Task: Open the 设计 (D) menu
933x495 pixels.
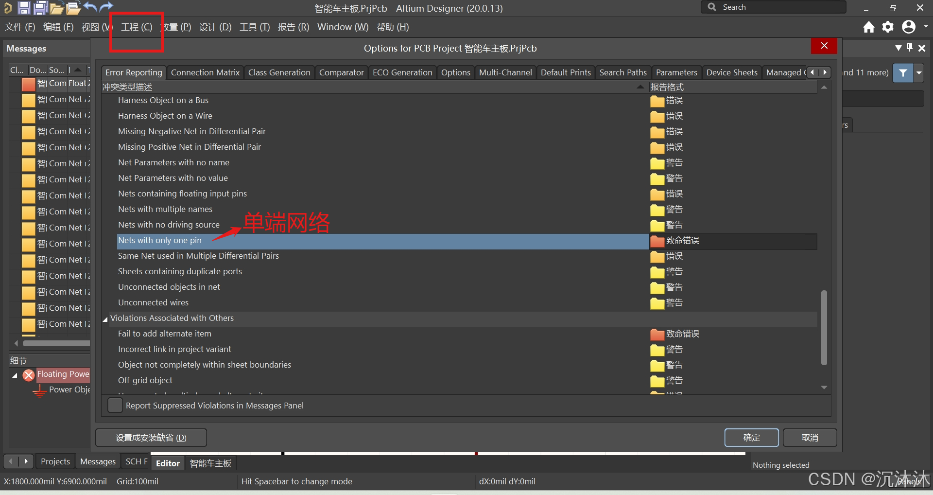Action: tap(215, 27)
